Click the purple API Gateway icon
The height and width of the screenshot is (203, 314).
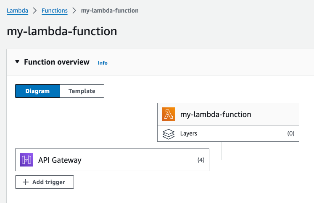click(x=26, y=160)
